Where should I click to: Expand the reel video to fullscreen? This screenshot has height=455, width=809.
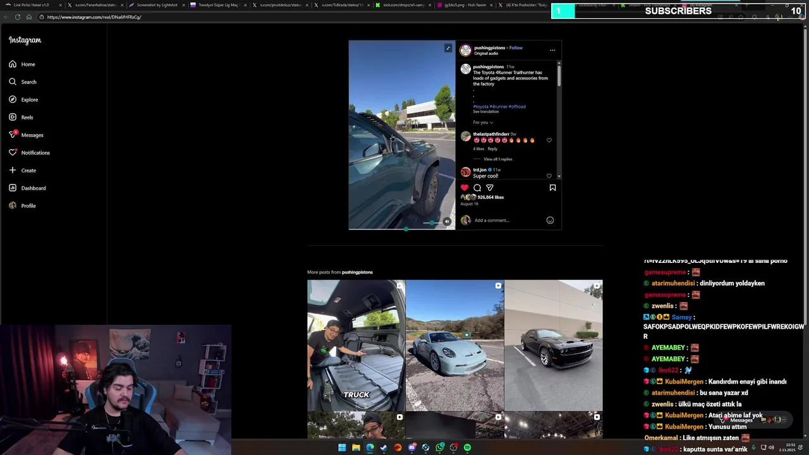click(x=448, y=48)
